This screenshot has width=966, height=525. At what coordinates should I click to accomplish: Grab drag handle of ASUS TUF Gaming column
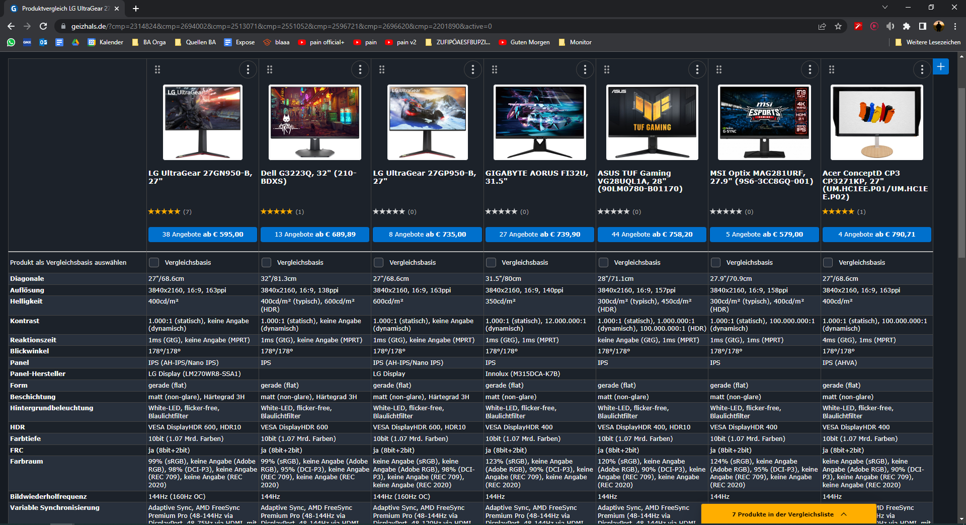coord(607,69)
